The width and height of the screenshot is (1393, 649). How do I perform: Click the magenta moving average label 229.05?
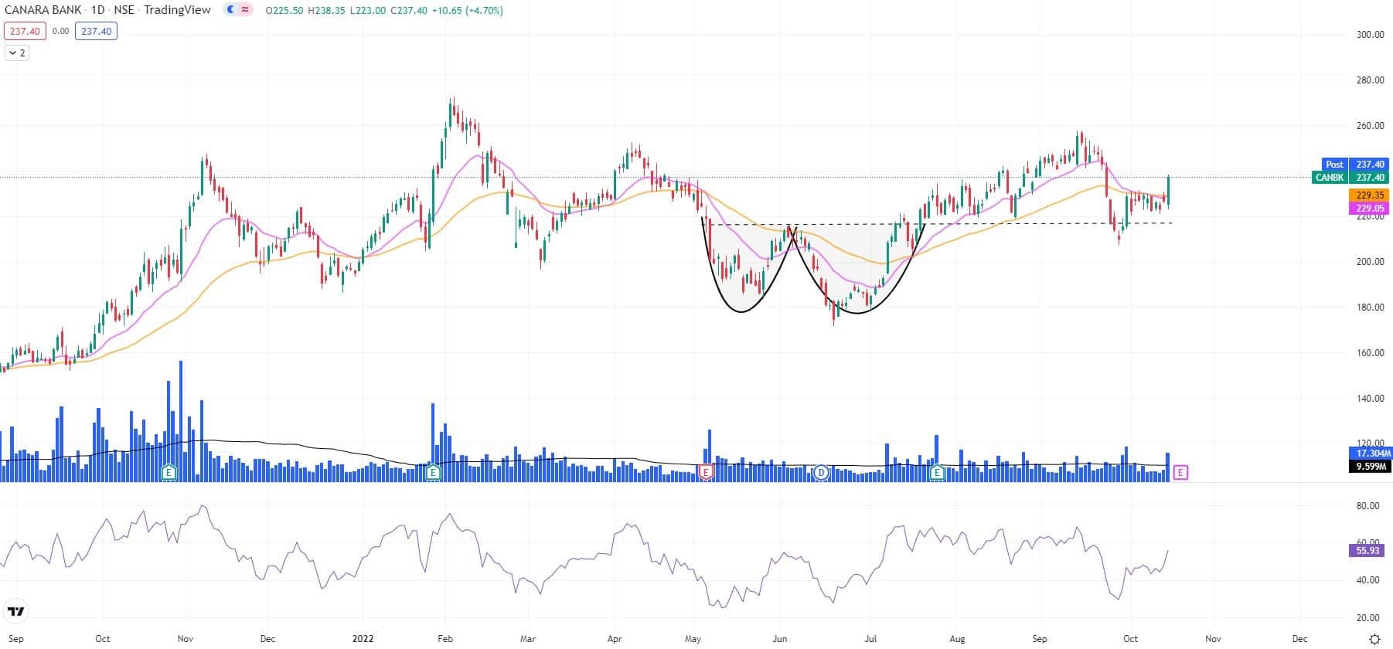coord(1369,208)
